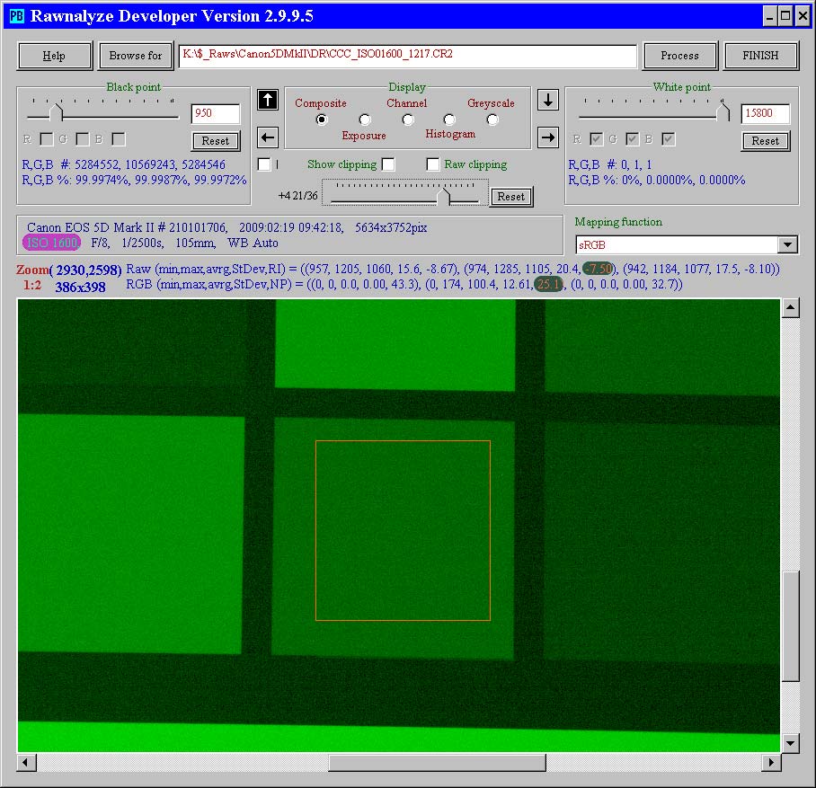The height and width of the screenshot is (788, 816).
Task: Click the image vertical scrollbar up arrow
Action: pyautogui.click(x=791, y=309)
